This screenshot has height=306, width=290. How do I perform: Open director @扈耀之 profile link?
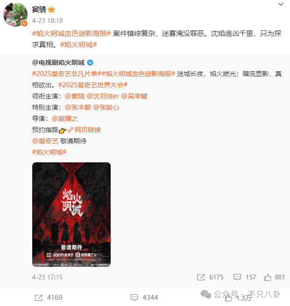(x=65, y=118)
